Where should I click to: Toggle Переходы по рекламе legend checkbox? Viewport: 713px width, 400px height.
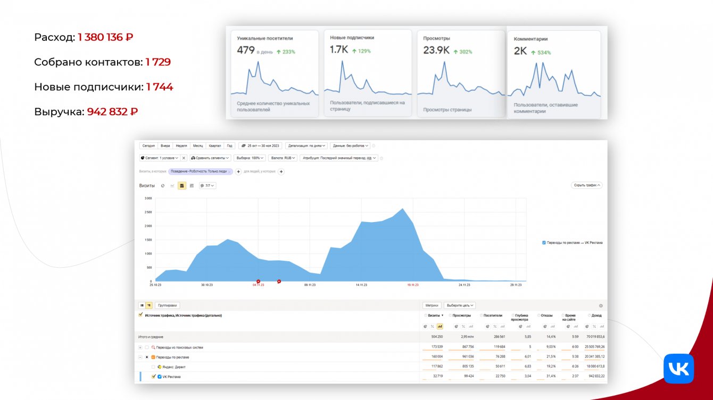point(544,243)
